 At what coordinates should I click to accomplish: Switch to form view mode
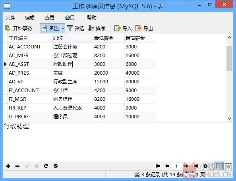[x=228, y=166]
